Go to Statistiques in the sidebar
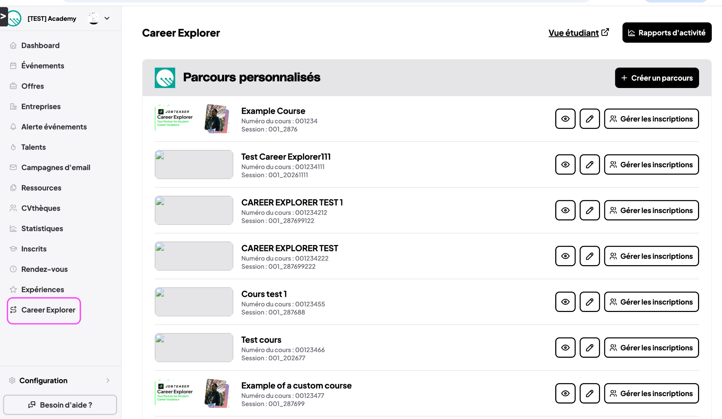The height and width of the screenshot is (419, 722). point(42,229)
